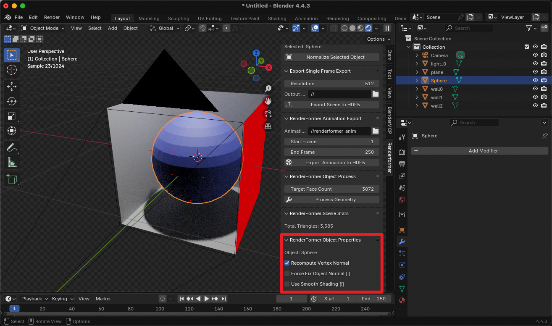
Task: Check Use Smooth Shading
Action: pyautogui.click(x=287, y=284)
